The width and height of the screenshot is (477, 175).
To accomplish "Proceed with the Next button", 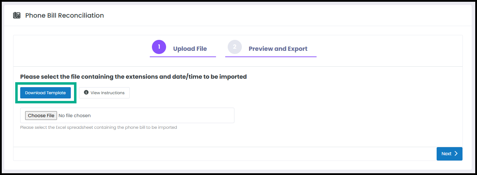I will point(449,154).
